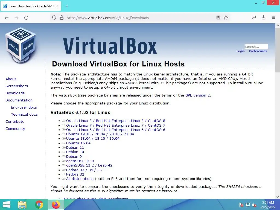Reload the current page

pos(26,18)
